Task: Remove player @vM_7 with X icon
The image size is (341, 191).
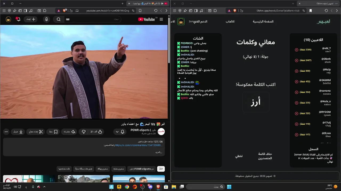Action: [297, 50]
